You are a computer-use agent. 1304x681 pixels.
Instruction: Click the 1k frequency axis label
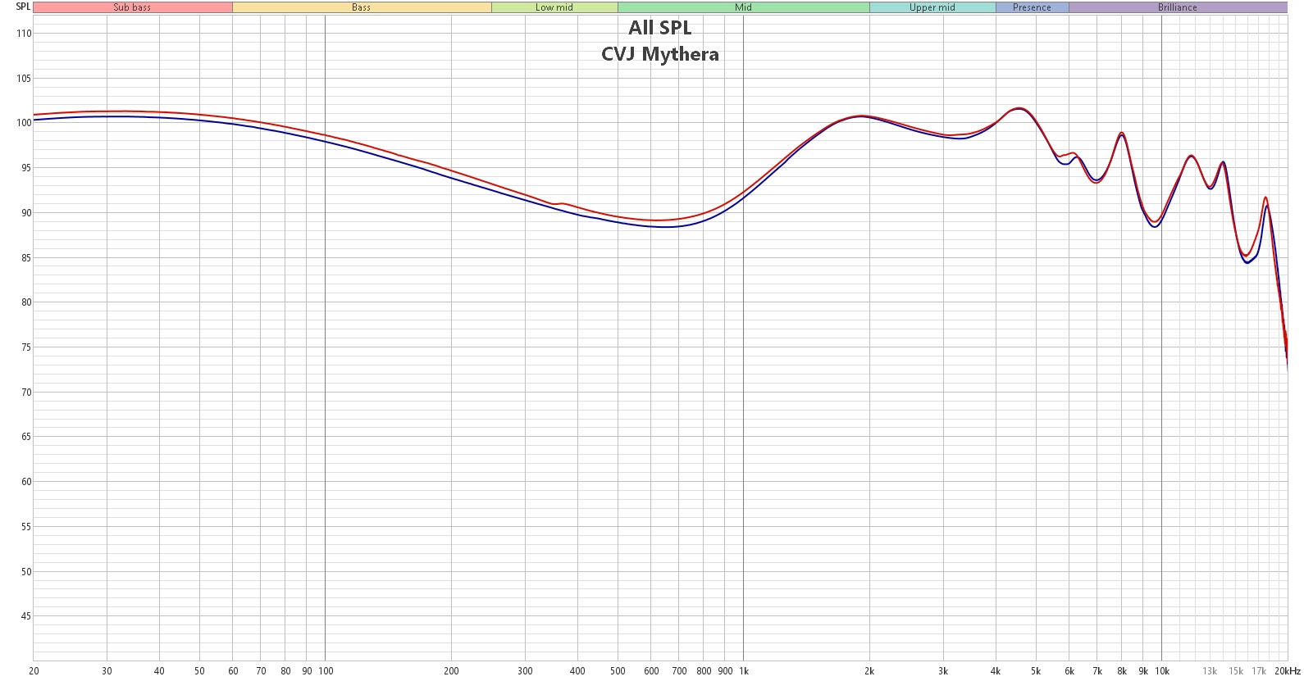[x=744, y=671]
